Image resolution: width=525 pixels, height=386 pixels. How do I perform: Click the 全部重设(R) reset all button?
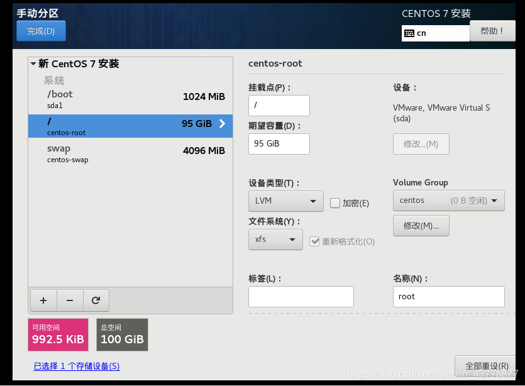click(487, 366)
